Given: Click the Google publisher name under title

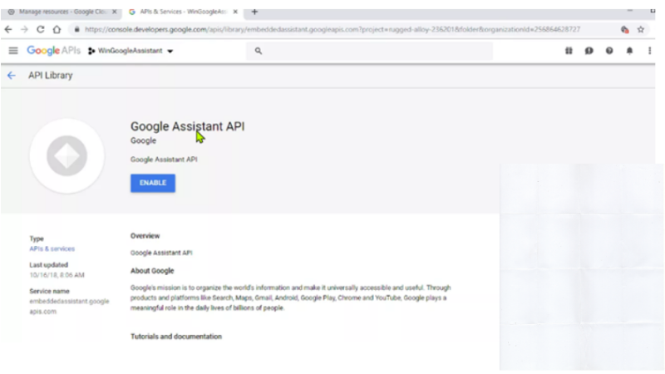Looking at the screenshot, I should coord(143,140).
